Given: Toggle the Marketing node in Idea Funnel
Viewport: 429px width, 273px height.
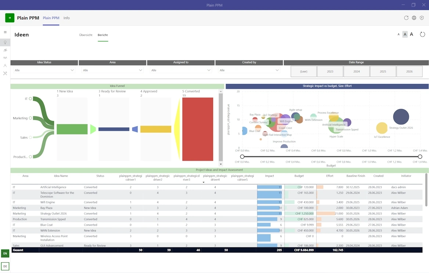Looking at the screenshot, I should point(30,118).
